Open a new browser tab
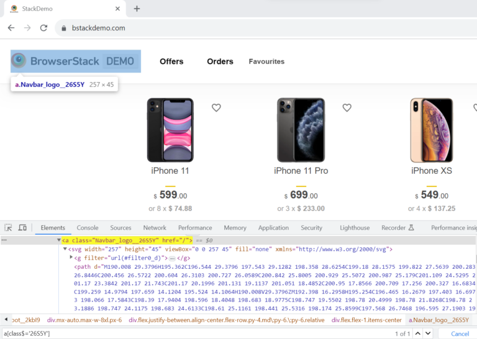 pyautogui.click(x=137, y=9)
